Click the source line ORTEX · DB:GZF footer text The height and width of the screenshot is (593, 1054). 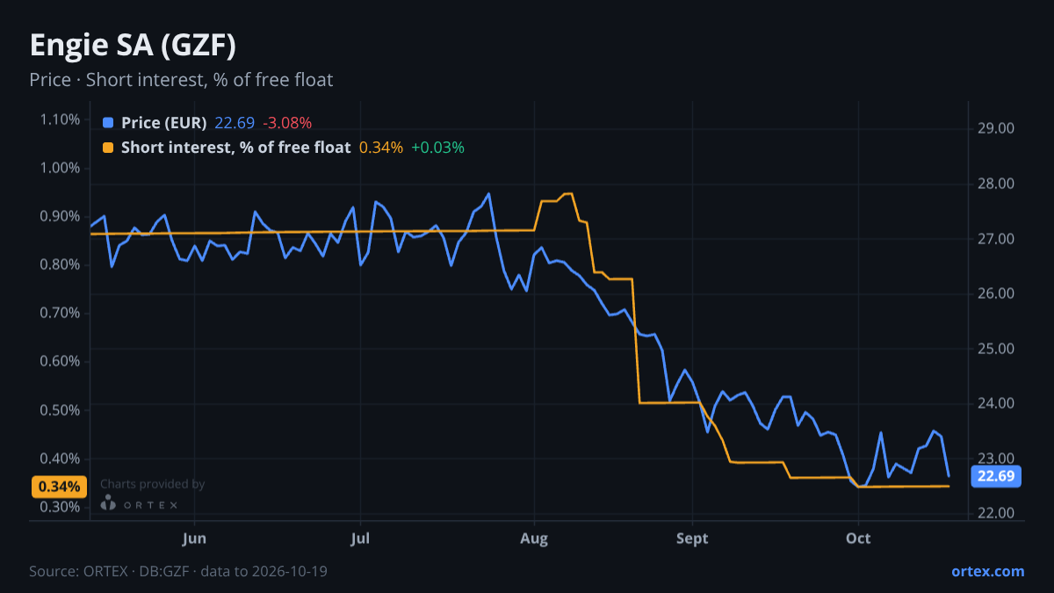[x=179, y=571]
